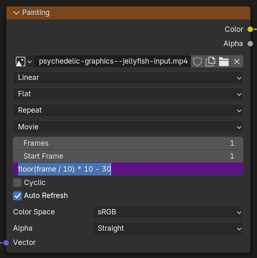Viewport: 257px width, 258px height.
Task: Unlink image with the X icon
Action: [237, 62]
